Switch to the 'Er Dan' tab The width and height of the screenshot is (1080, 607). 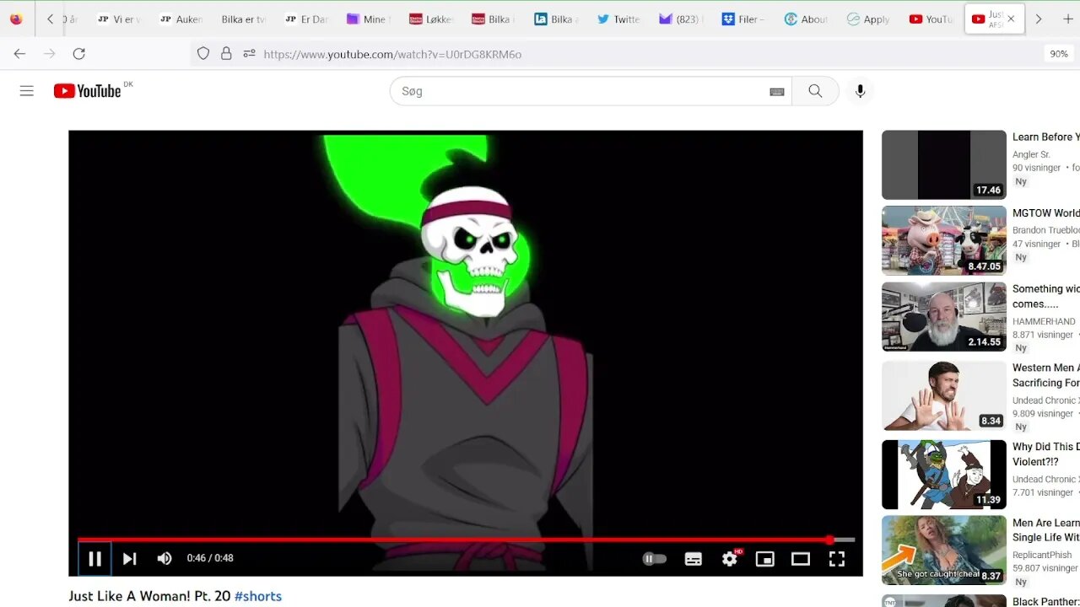coord(305,19)
